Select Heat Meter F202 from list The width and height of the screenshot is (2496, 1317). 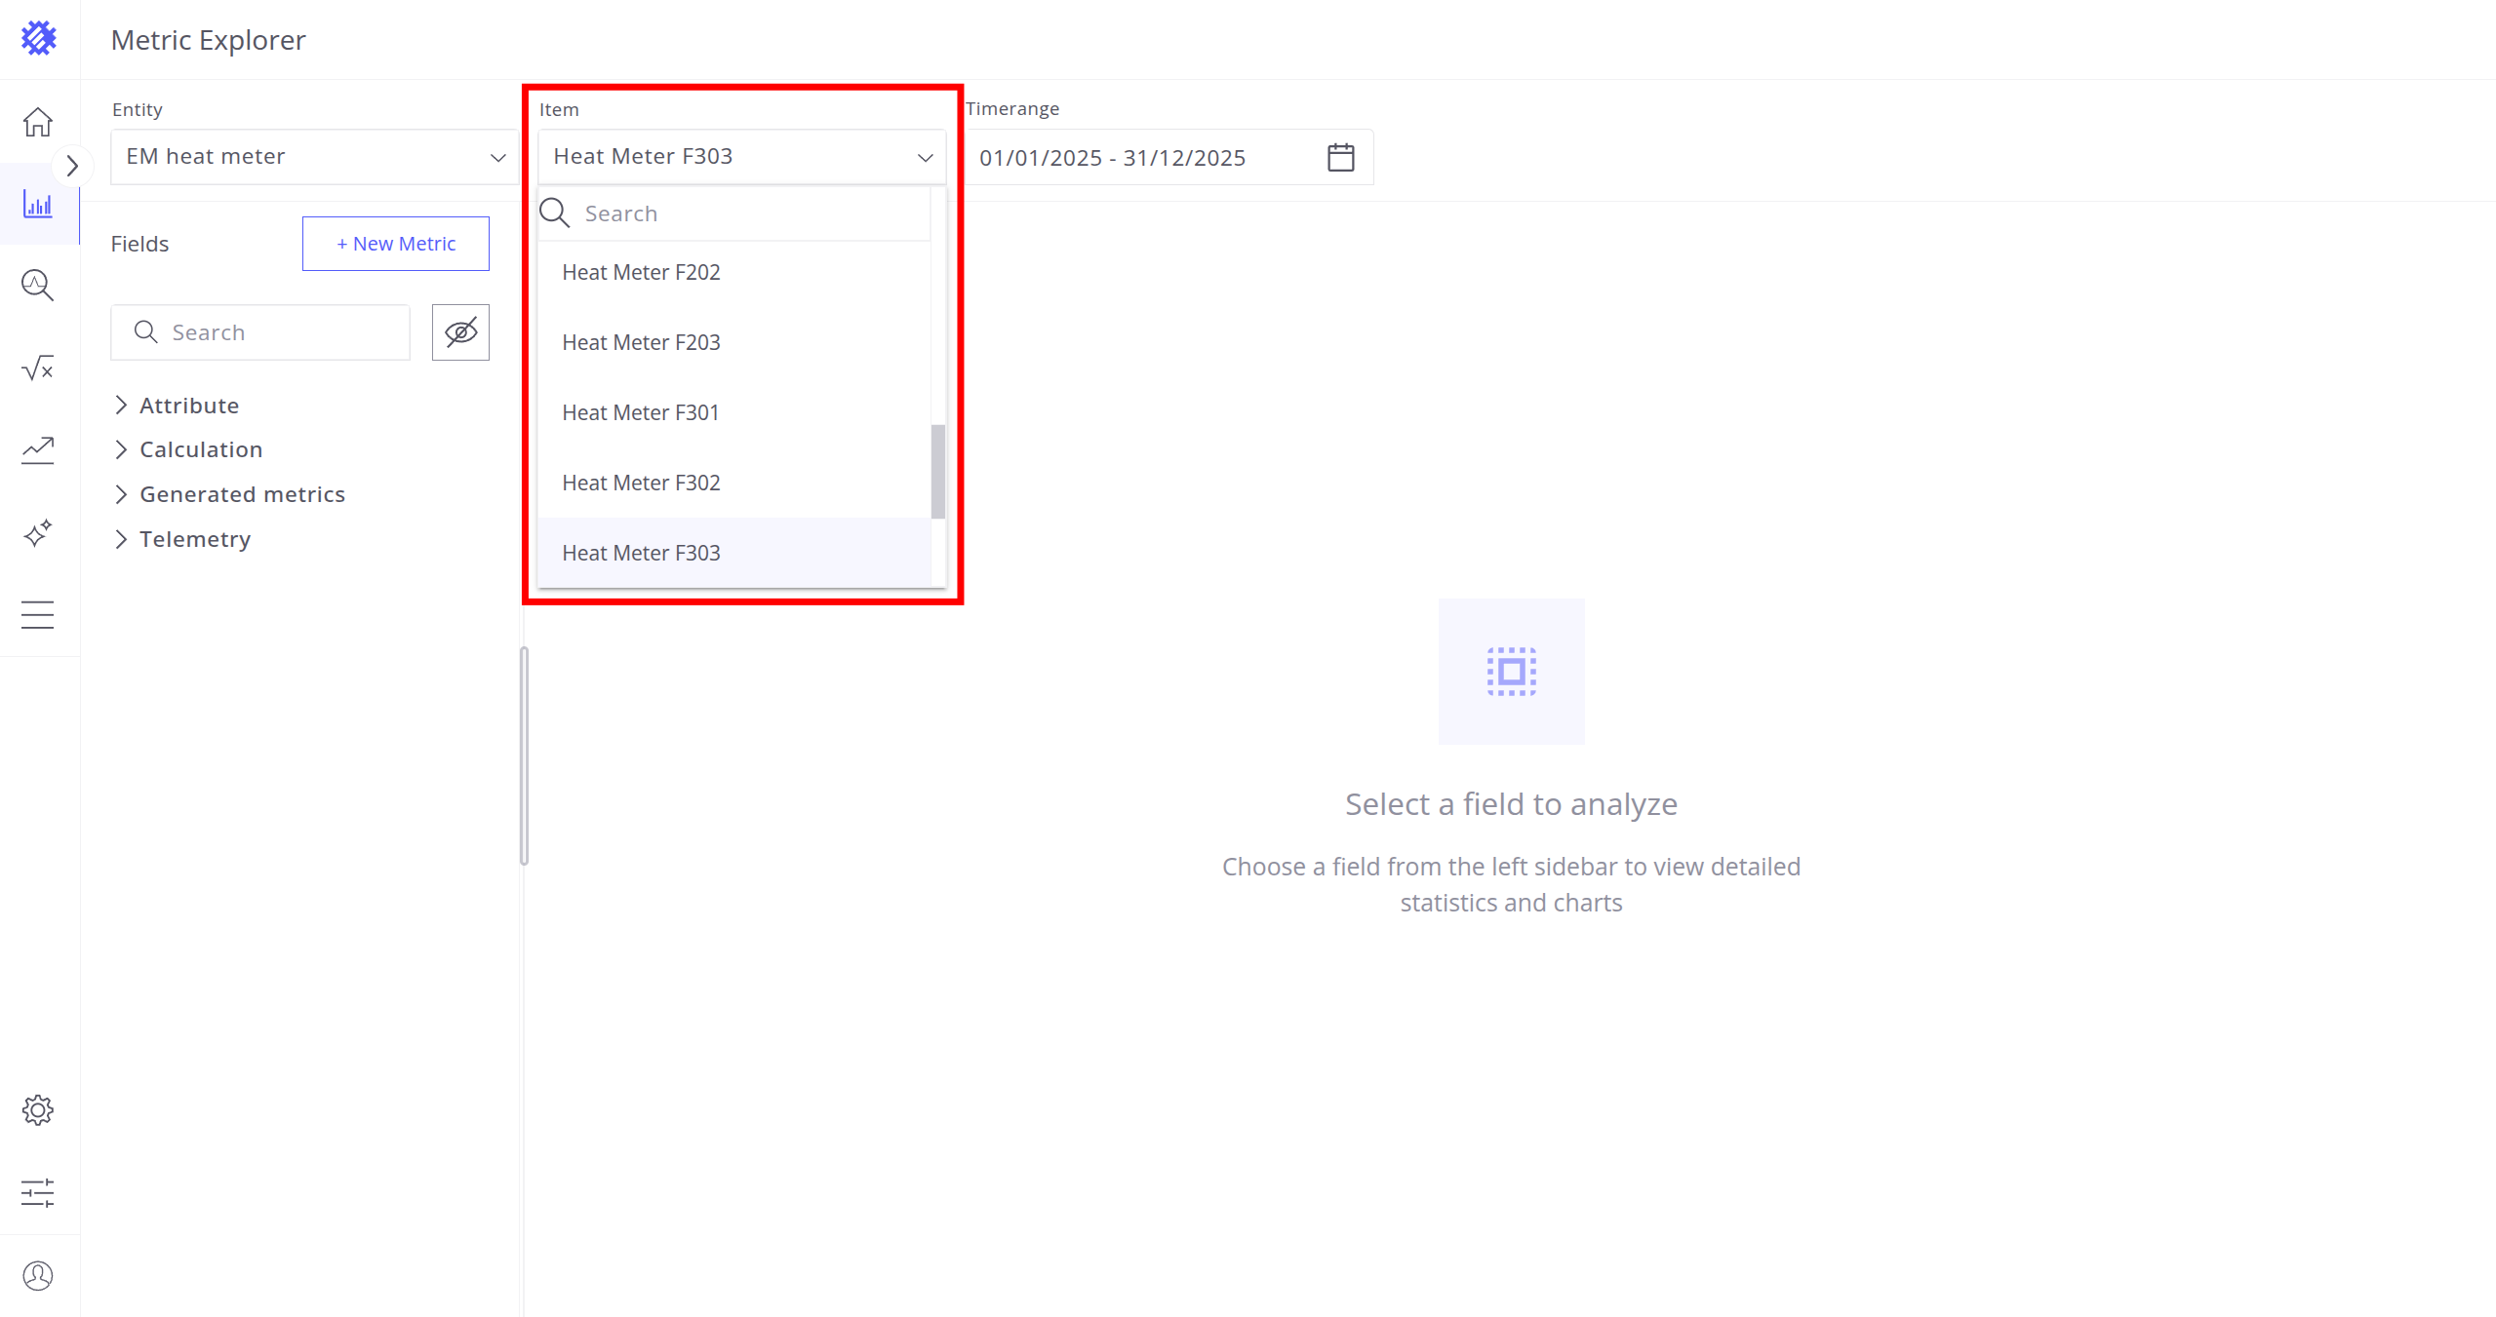point(641,272)
